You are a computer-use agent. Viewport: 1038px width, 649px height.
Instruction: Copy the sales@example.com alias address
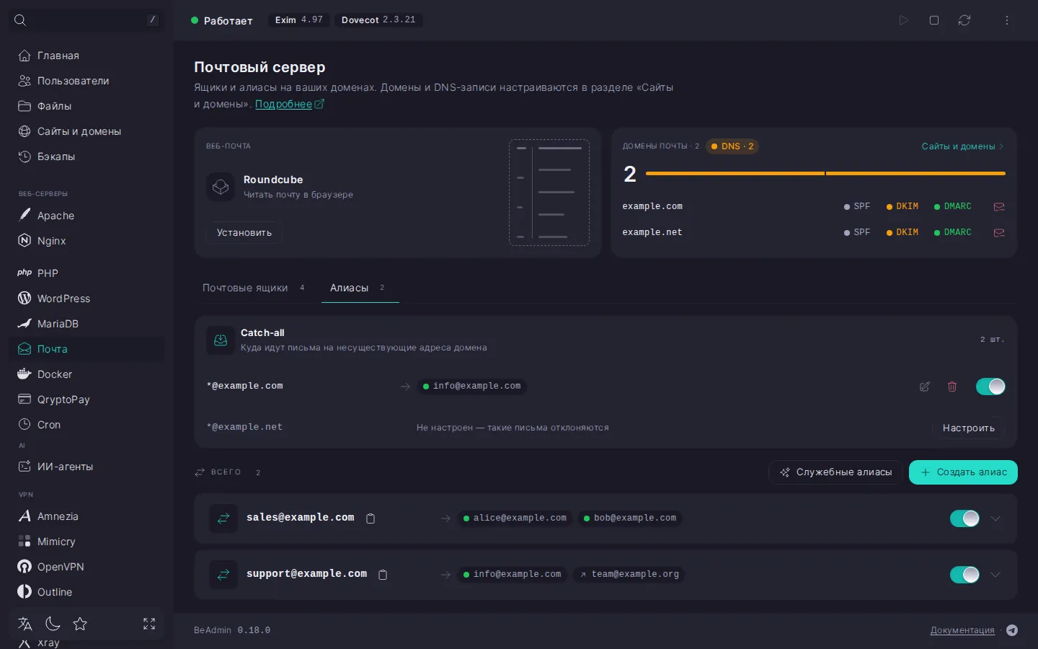pos(371,518)
